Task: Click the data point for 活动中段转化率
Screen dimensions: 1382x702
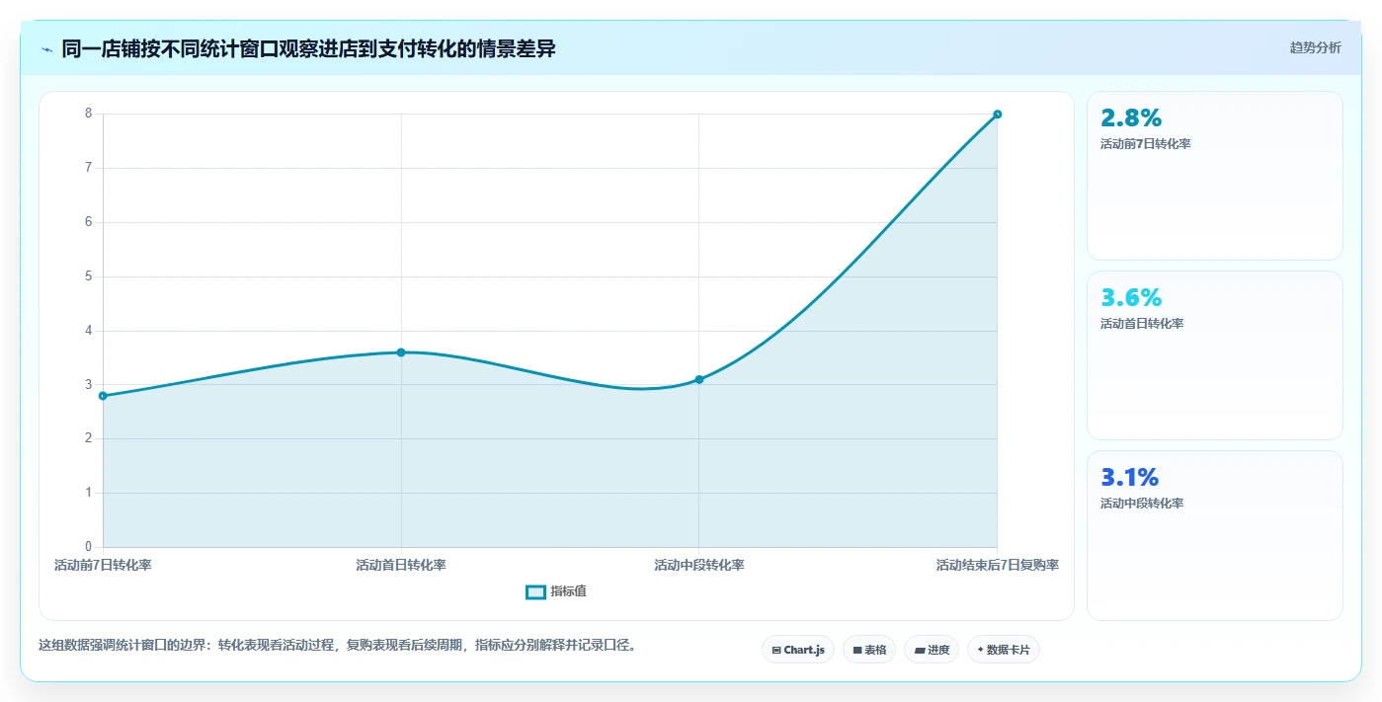Action: (x=698, y=379)
